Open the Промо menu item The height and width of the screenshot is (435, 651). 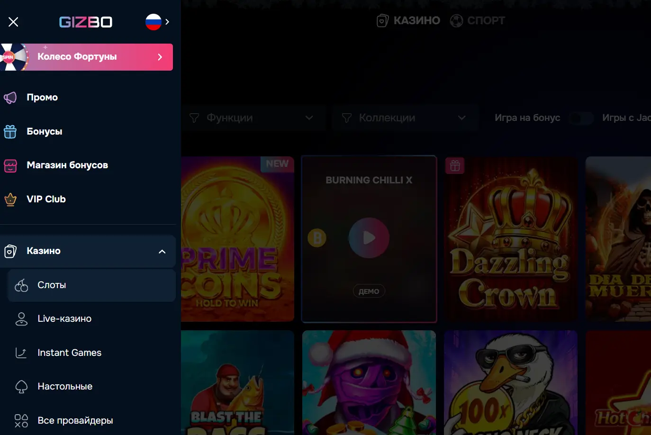(42, 97)
